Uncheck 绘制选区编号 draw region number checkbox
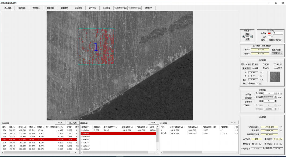The width and height of the screenshot is (286, 157). [x=281, y=40]
